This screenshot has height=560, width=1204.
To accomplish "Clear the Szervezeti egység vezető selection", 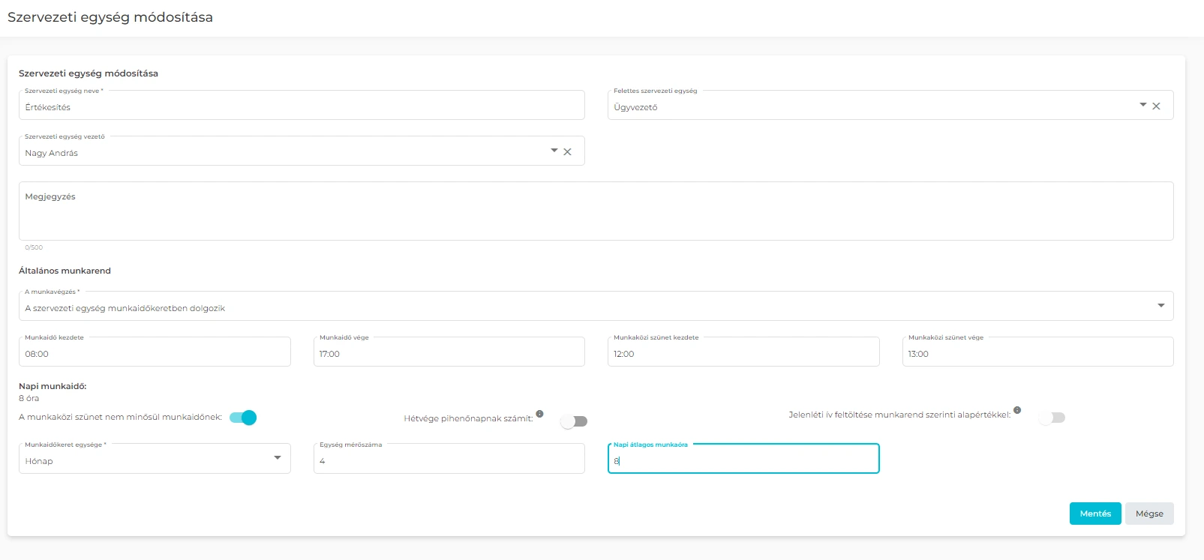I will pos(567,152).
